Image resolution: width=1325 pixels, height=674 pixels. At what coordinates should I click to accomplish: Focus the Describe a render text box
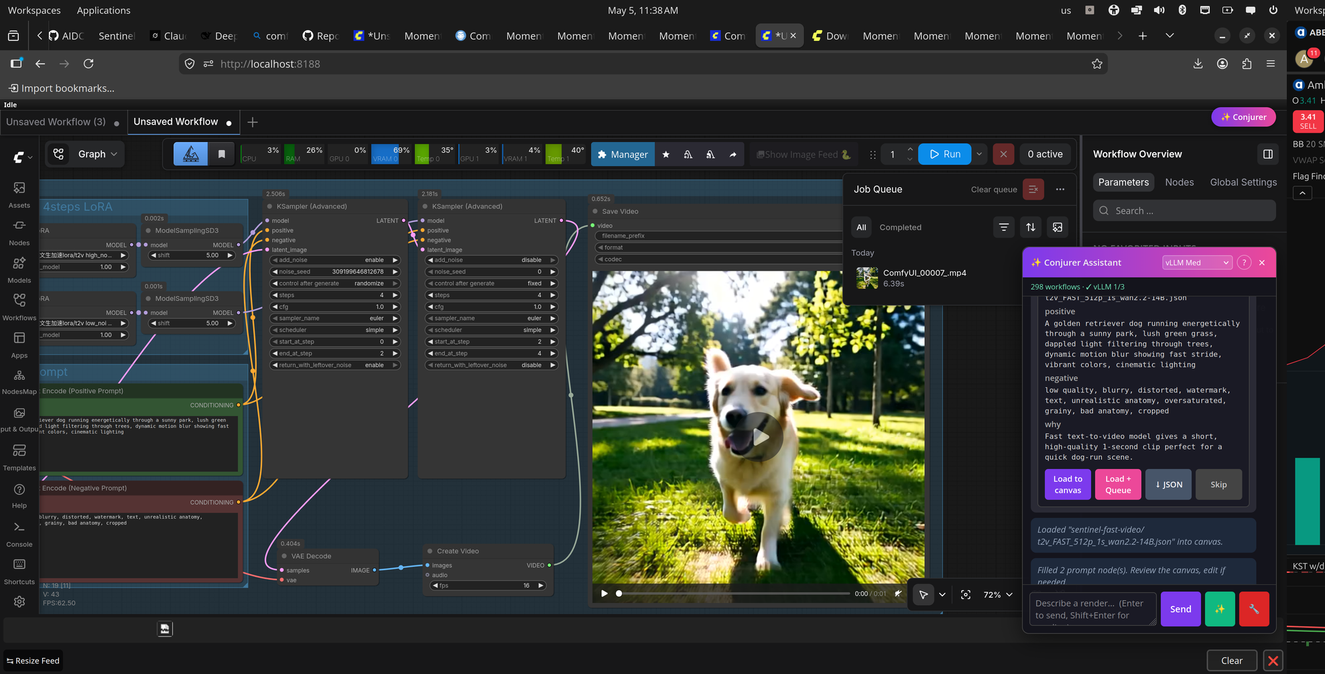click(1092, 609)
